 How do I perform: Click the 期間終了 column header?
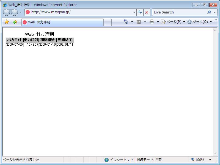[65, 40]
